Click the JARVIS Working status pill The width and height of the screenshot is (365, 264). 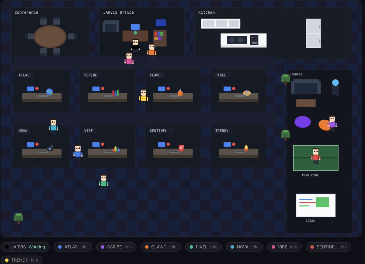[25, 247]
